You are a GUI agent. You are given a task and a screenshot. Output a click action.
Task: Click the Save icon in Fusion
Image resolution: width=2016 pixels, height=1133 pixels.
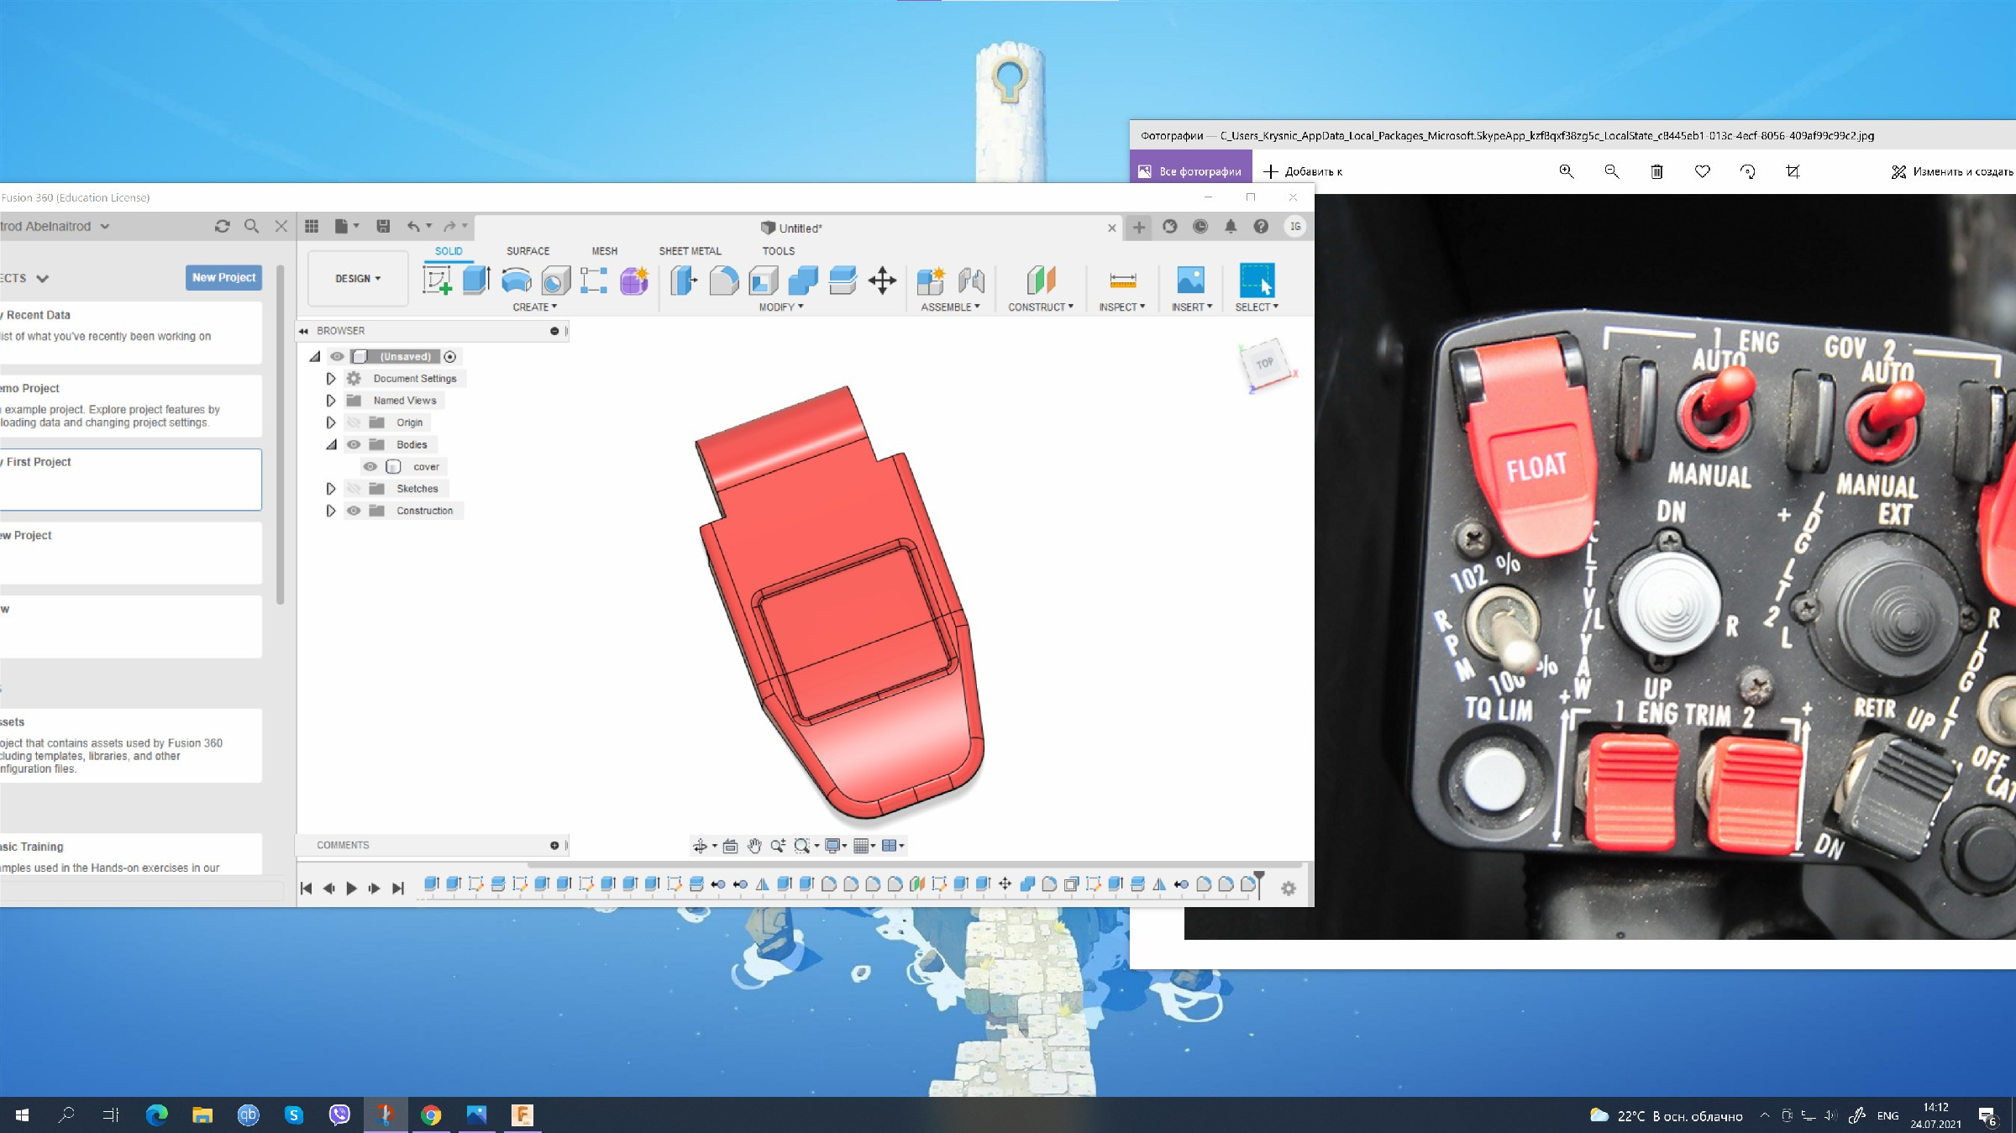click(x=383, y=226)
